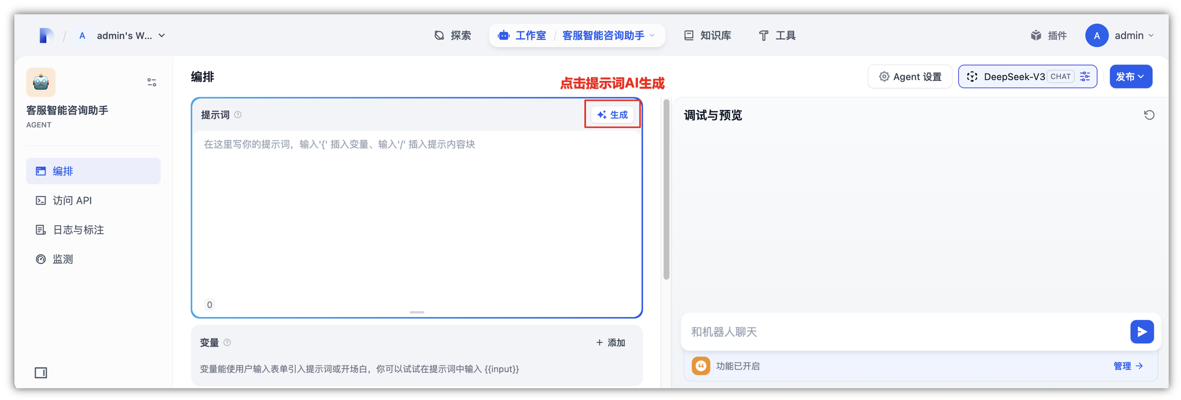Open the 知识库 (Knowledge) section
The height and width of the screenshot is (400, 1181).
(708, 35)
